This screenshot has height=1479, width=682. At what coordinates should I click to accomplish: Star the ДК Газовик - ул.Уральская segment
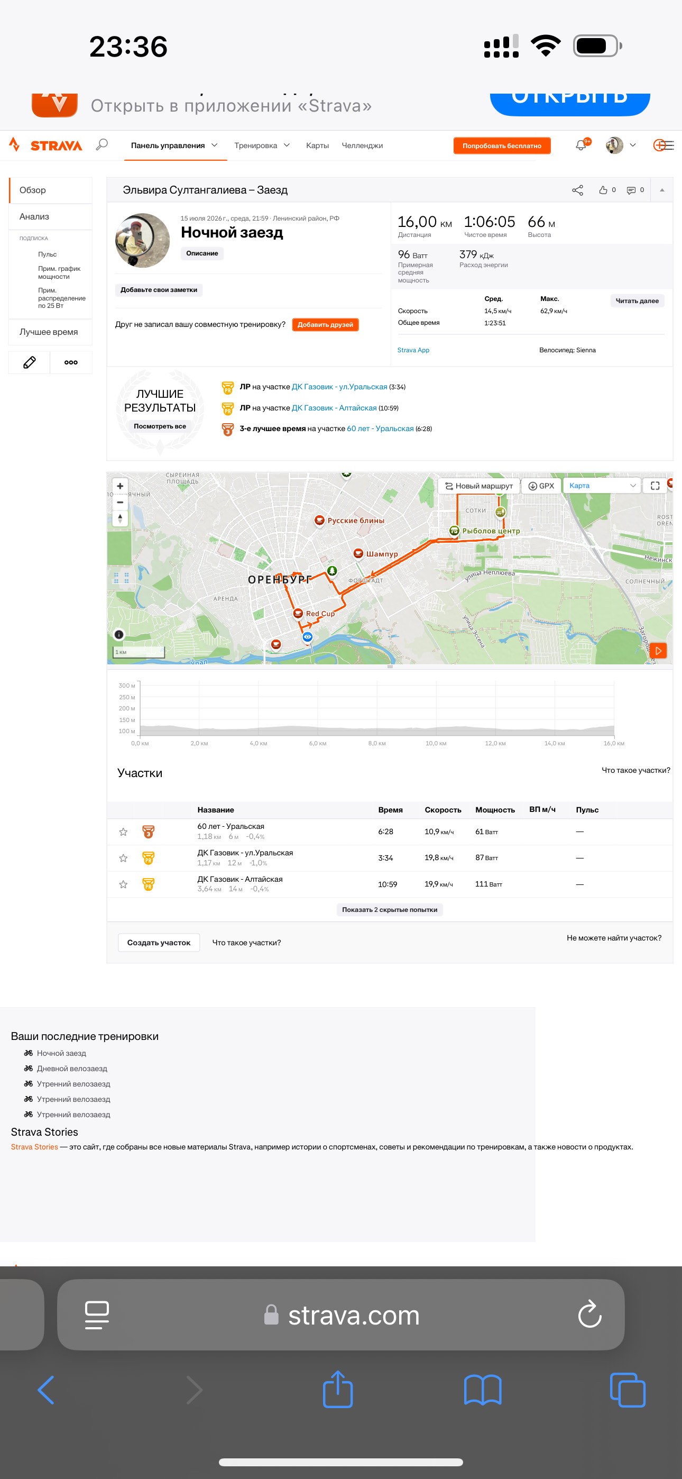[x=123, y=858]
